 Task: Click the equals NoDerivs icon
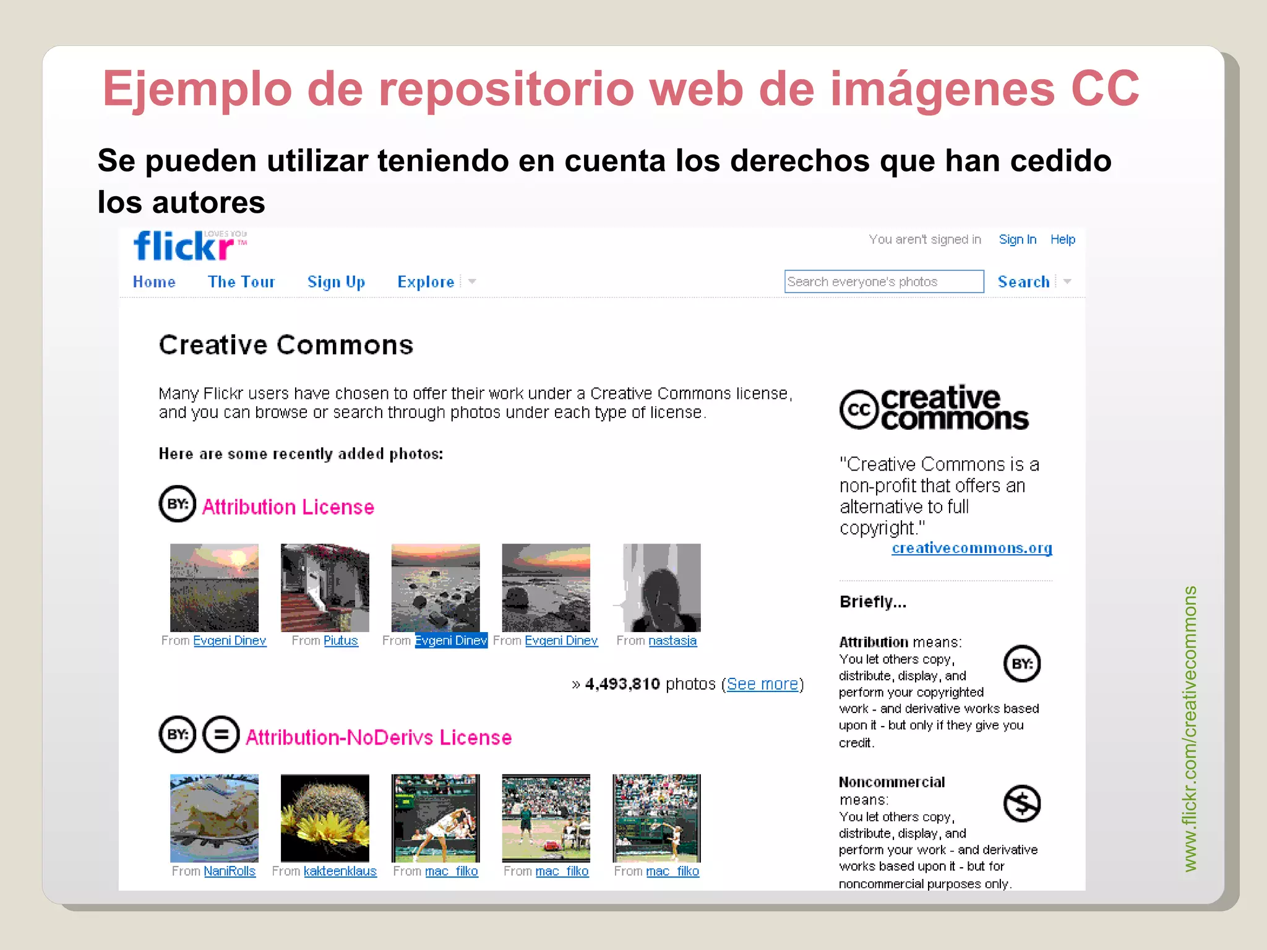pos(221,735)
